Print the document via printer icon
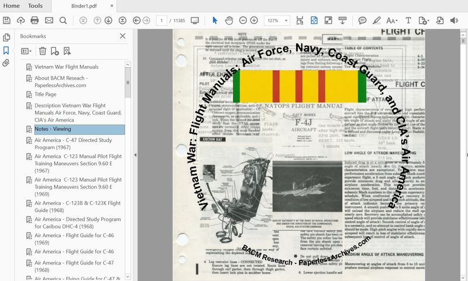Screen dimensions: 468x281 click(x=35, y=20)
